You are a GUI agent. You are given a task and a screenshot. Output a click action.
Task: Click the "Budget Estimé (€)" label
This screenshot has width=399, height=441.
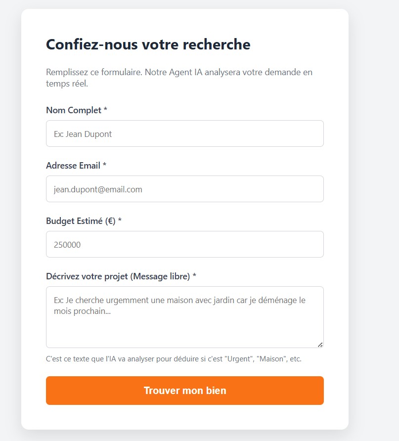(81, 221)
